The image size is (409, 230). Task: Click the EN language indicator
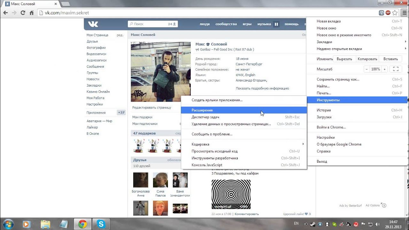point(296,224)
